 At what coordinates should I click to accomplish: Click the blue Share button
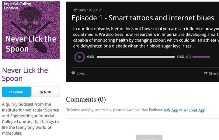click(16, 92)
